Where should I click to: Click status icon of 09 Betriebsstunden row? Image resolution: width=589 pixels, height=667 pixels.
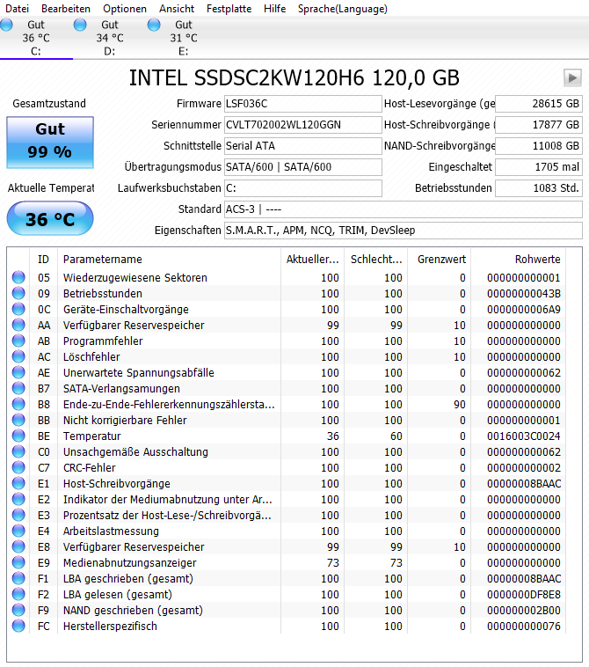[x=18, y=293]
